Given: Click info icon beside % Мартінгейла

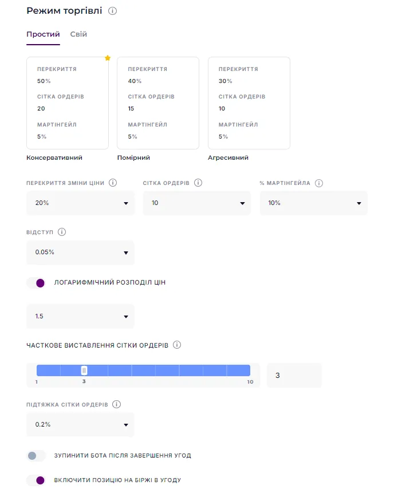Looking at the screenshot, I should [x=319, y=183].
